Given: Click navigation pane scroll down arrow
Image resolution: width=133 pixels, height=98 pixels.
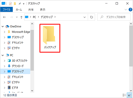Looking at the screenshot, I should [x=32, y=91].
